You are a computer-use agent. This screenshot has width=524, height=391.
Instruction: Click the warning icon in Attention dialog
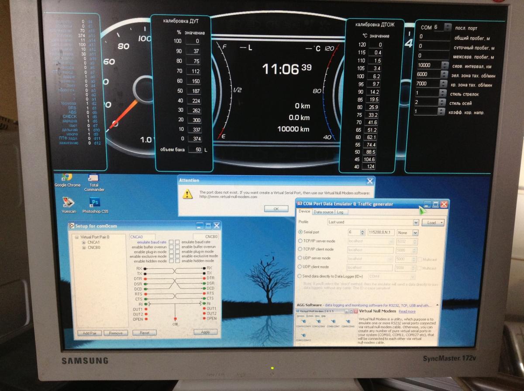click(187, 194)
